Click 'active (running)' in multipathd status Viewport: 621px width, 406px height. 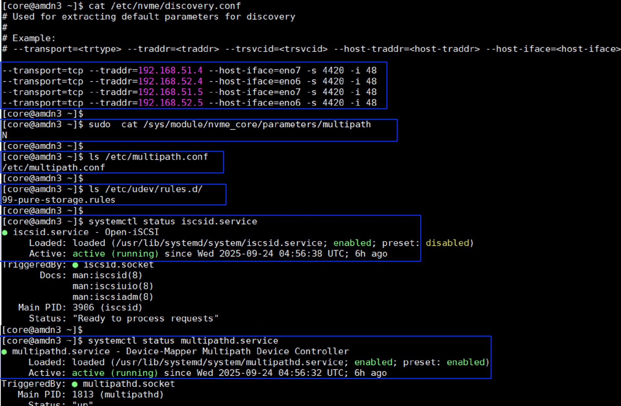click(115, 373)
